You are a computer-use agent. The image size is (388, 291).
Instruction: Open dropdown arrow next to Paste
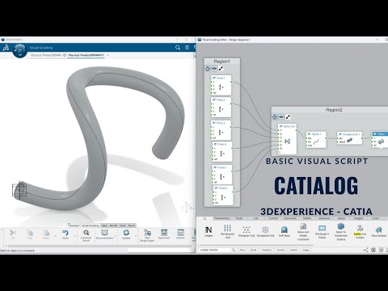55,236
